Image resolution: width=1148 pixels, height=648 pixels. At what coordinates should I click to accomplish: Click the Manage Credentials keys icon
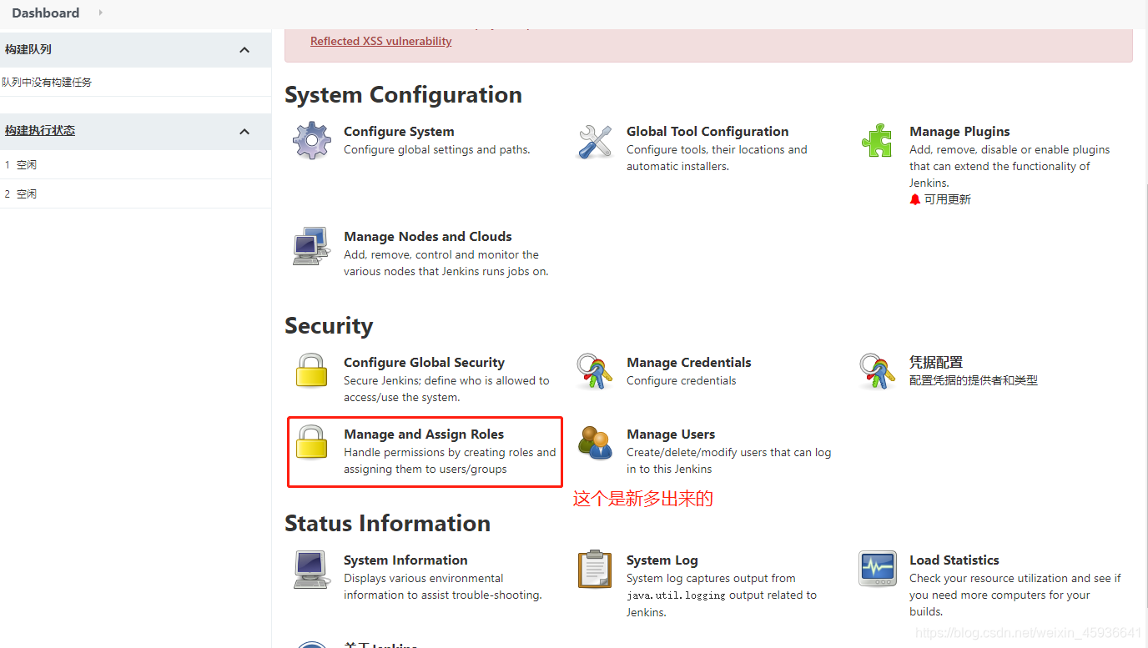click(595, 371)
